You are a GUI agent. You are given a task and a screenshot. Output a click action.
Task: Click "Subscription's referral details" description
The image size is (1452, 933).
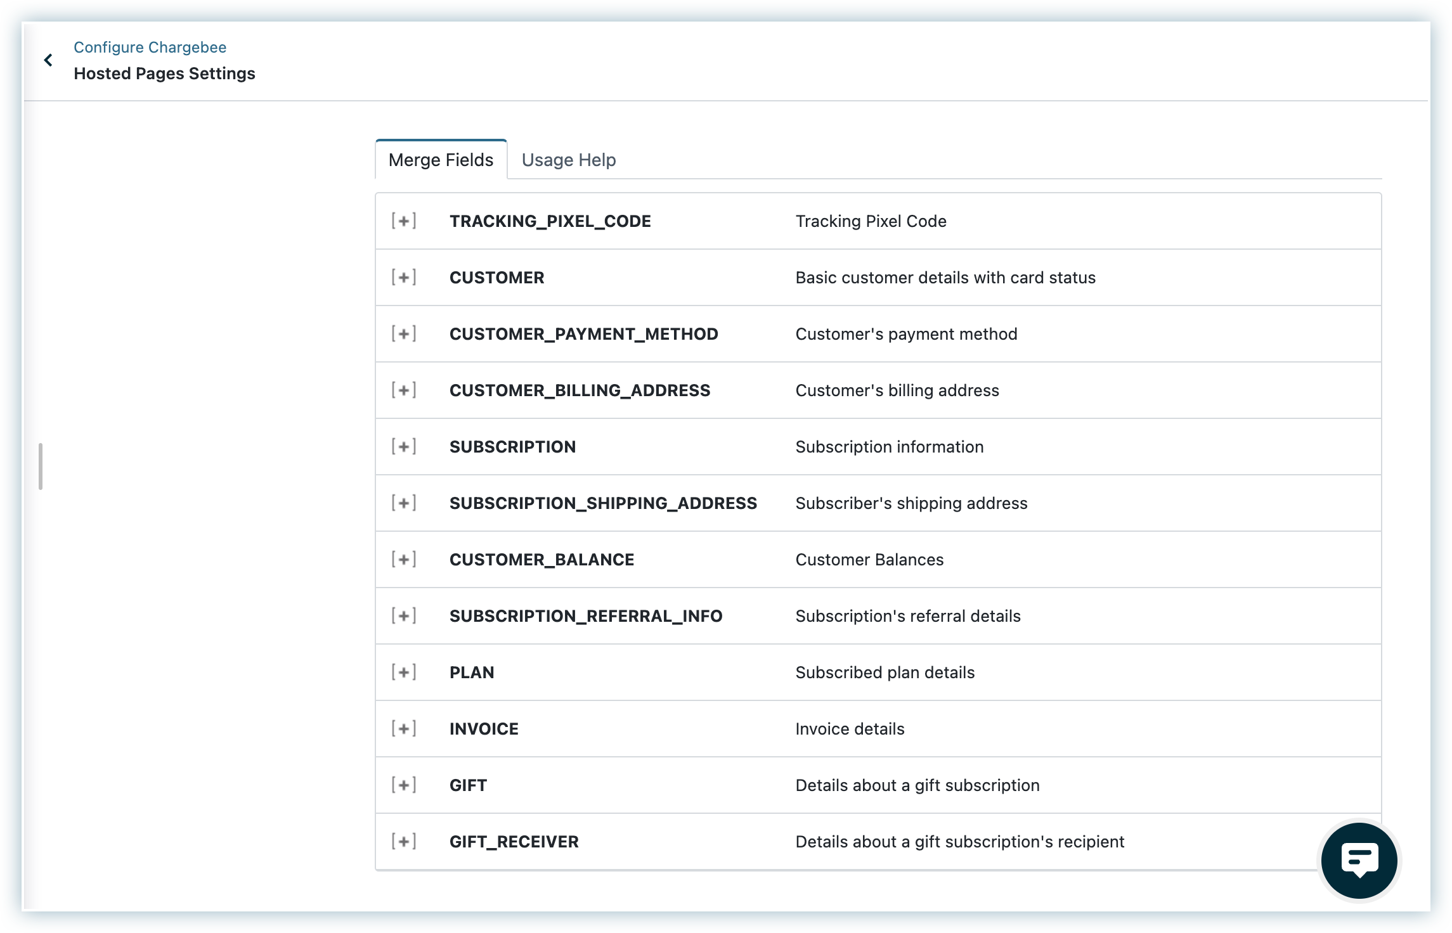coord(908,616)
